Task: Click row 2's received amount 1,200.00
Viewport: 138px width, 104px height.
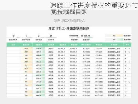Action: 61,52
